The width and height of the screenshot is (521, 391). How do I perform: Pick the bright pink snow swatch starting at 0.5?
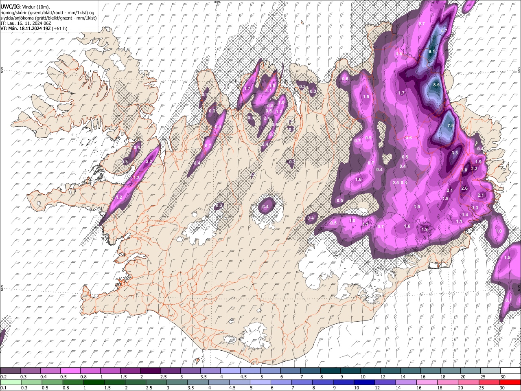click(x=70, y=371)
